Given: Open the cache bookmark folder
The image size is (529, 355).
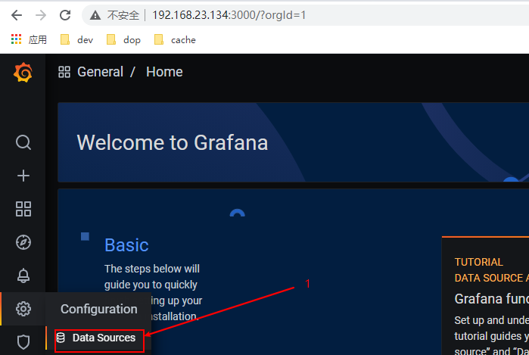Looking at the screenshot, I should [175, 40].
